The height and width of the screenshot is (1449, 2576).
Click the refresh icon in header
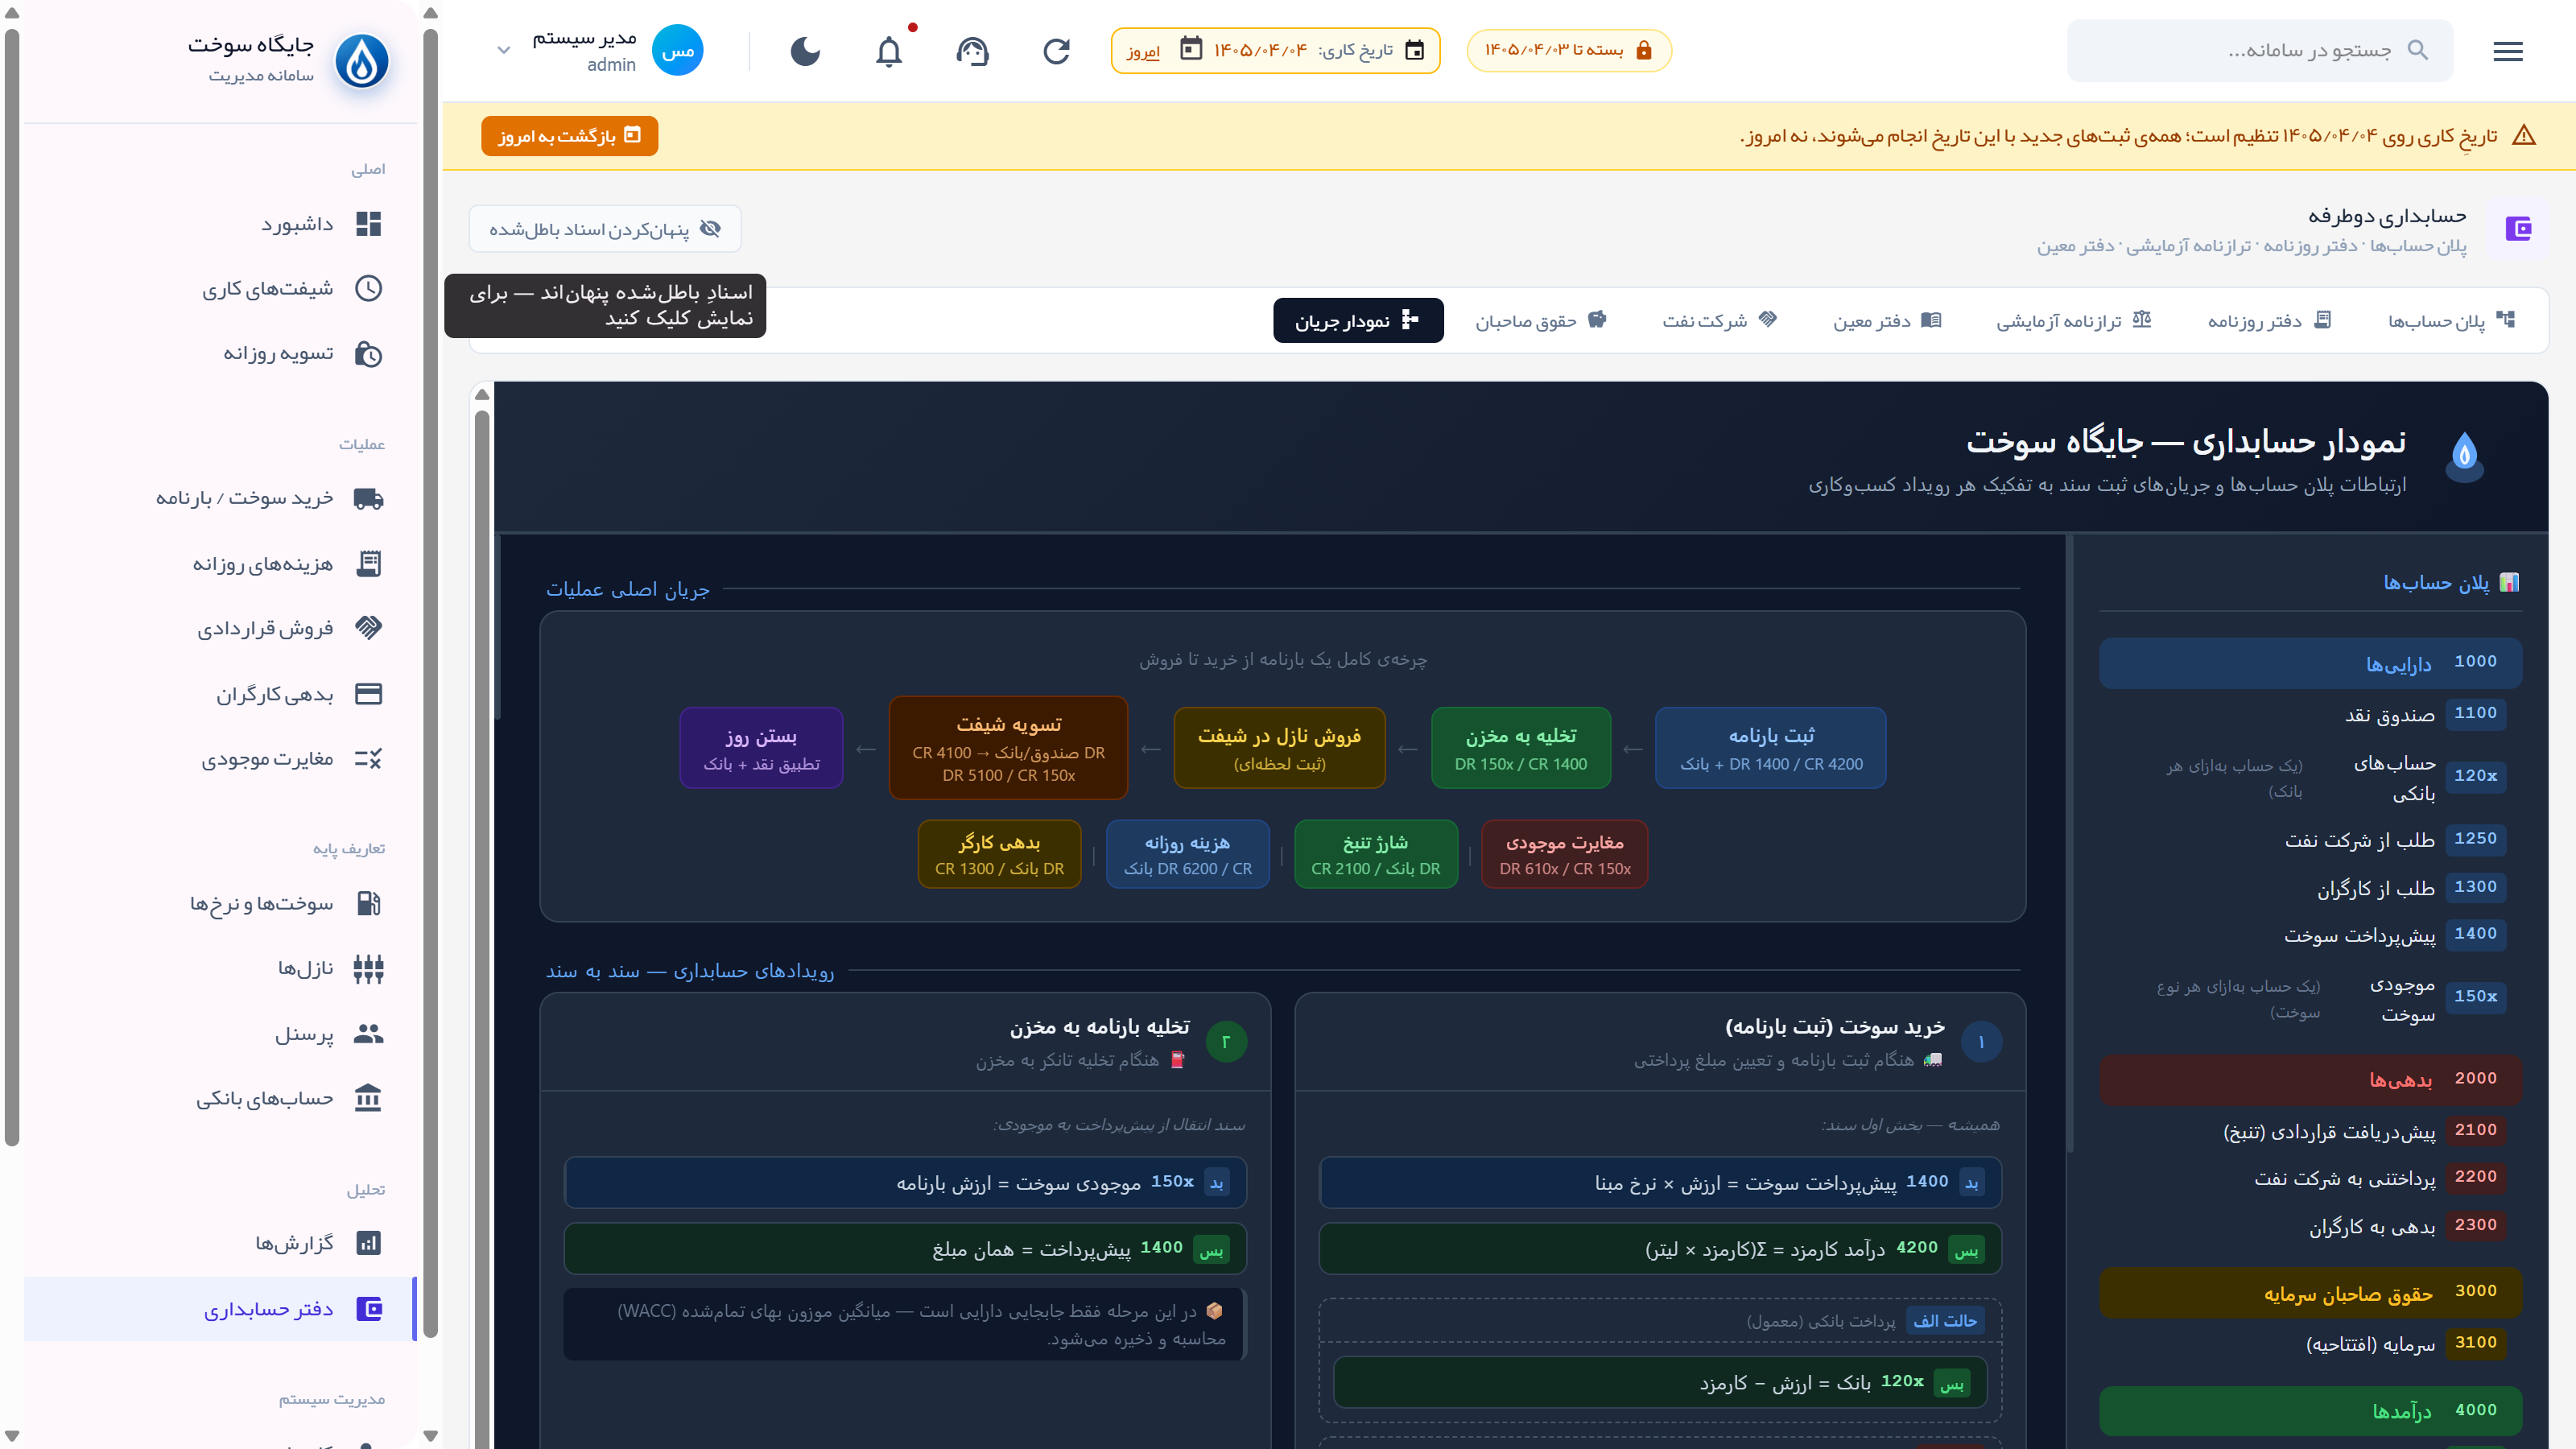point(1056,50)
